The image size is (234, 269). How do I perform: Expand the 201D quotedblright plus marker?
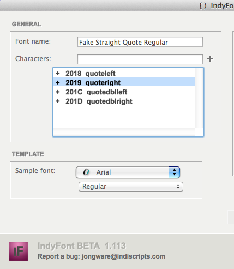[x=58, y=101]
